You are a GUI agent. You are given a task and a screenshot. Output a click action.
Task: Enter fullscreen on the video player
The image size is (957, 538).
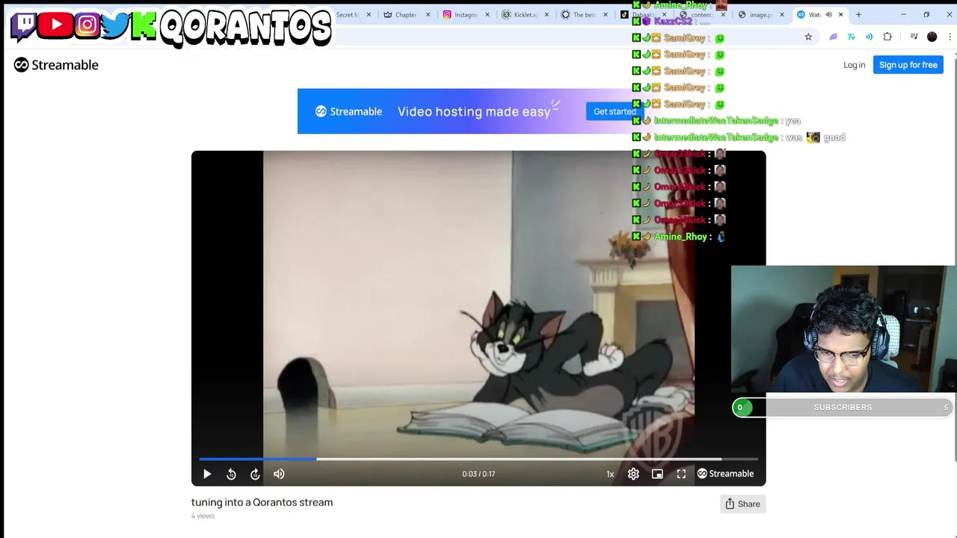[681, 474]
